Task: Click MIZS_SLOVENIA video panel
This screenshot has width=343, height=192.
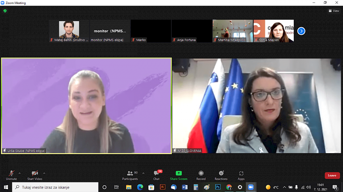Action: click(257, 106)
